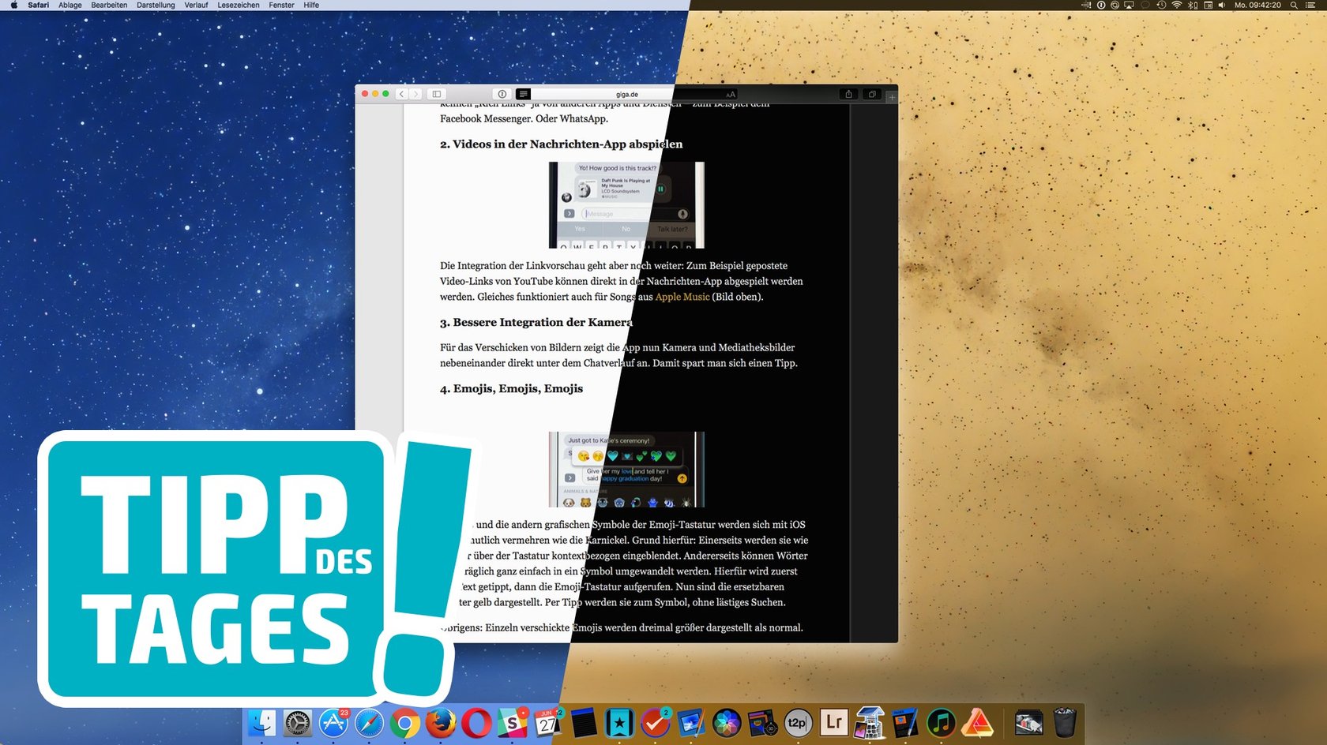Open the green music note app in Dock
1327x745 pixels.
tap(940, 723)
